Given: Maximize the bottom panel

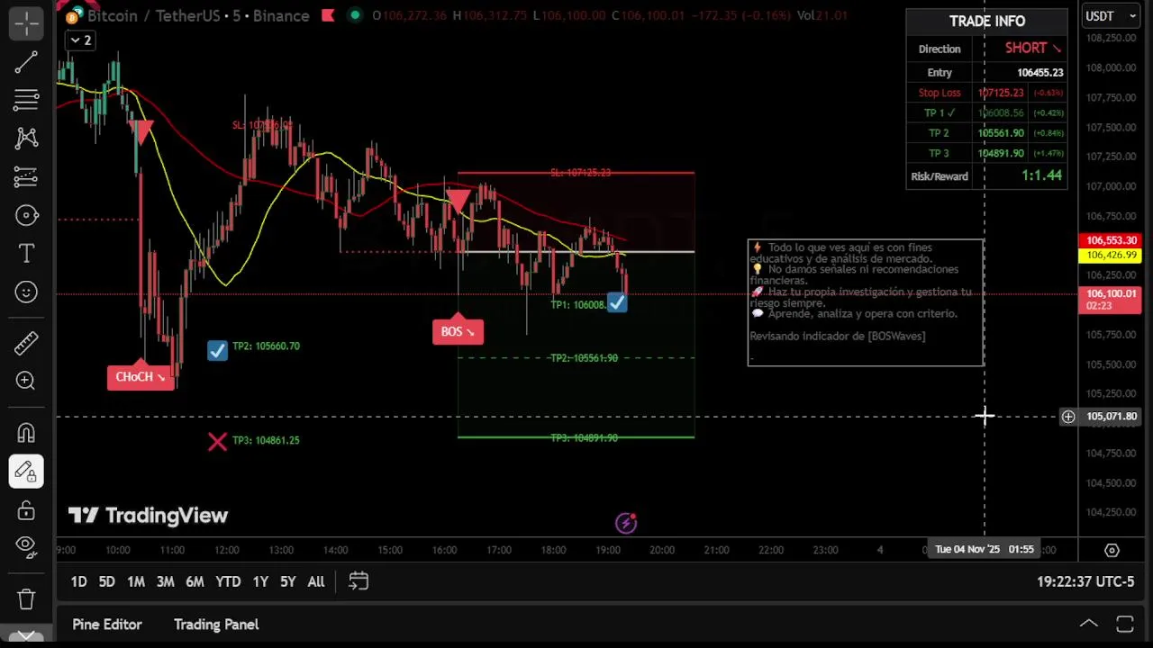Looking at the screenshot, I should [x=1125, y=624].
